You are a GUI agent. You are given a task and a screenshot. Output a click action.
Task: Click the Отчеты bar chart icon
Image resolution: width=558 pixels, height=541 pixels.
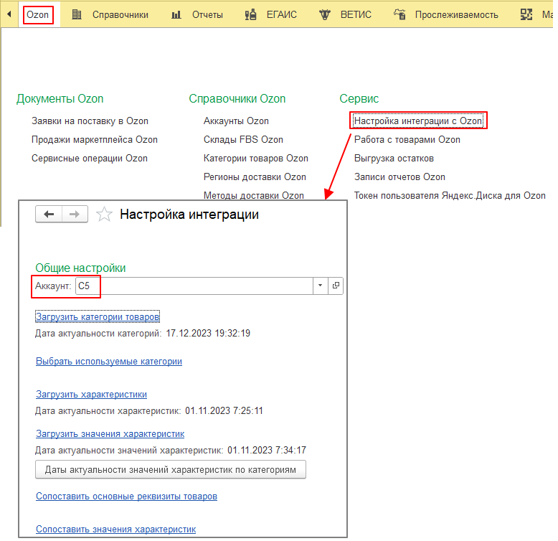pos(176,14)
